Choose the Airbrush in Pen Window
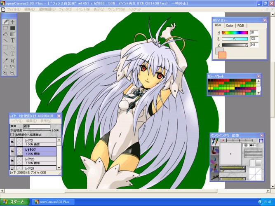The height and width of the screenshot is (206, 275). pos(215,177)
